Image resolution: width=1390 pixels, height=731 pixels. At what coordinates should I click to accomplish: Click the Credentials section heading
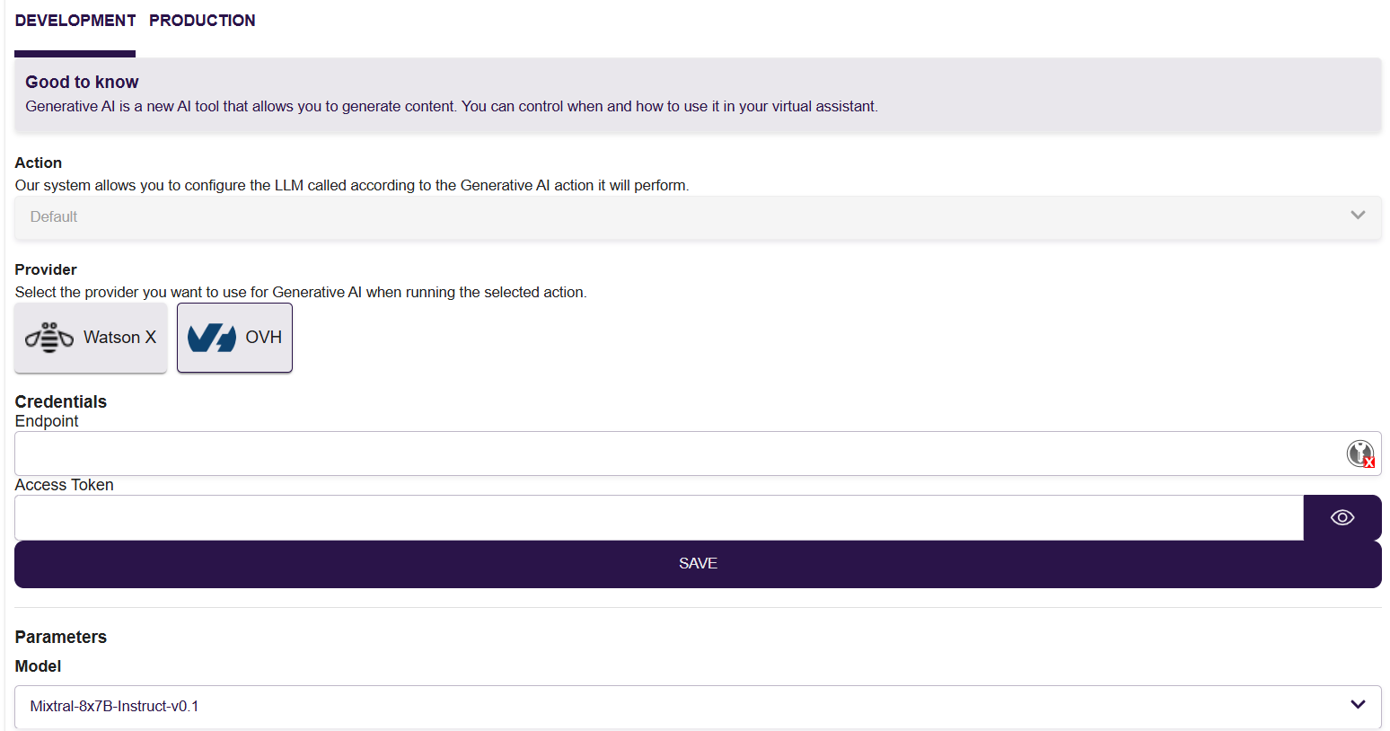pos(61,401)
